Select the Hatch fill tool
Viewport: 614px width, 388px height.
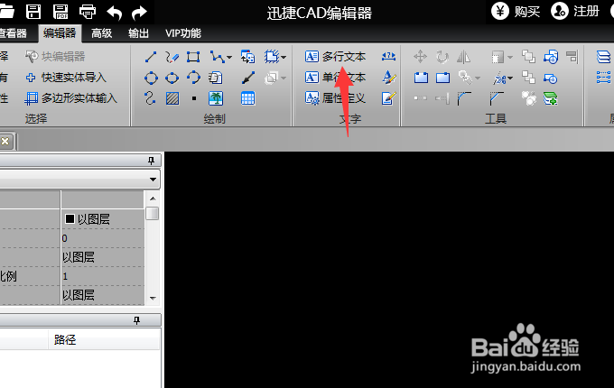[x=172, y=98]
